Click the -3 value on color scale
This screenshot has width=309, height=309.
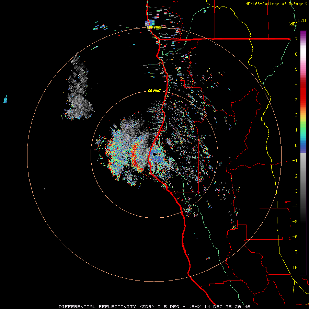(295, 191)
